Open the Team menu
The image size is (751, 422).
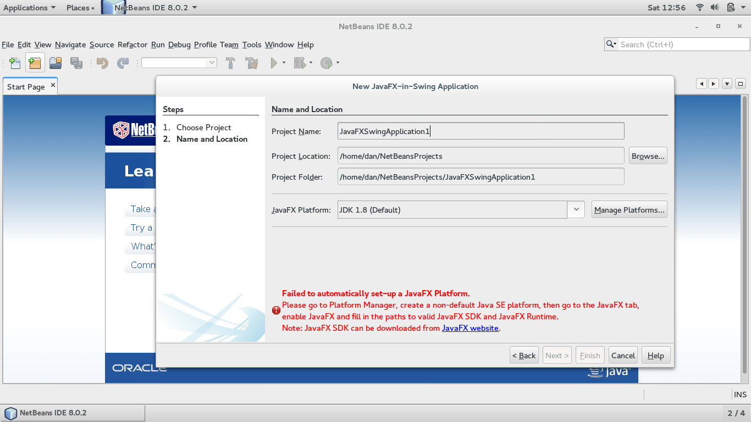[x=229, y=45]
